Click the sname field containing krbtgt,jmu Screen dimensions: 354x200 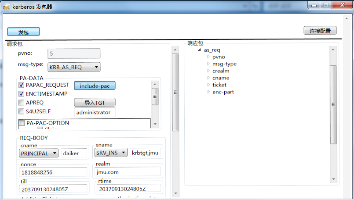tap(145, 153)
